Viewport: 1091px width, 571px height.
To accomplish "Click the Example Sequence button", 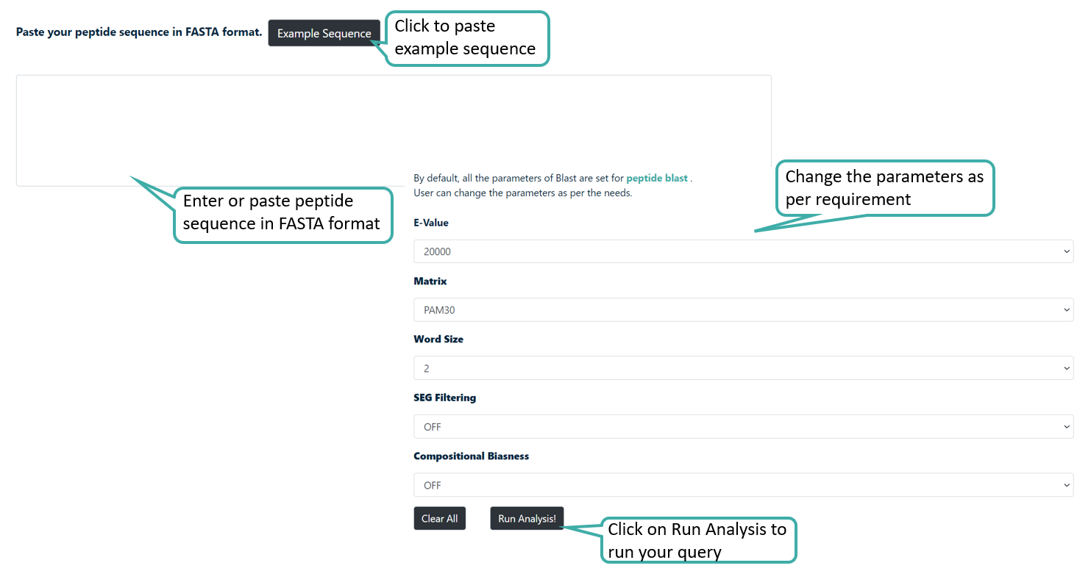I will 324,34.
